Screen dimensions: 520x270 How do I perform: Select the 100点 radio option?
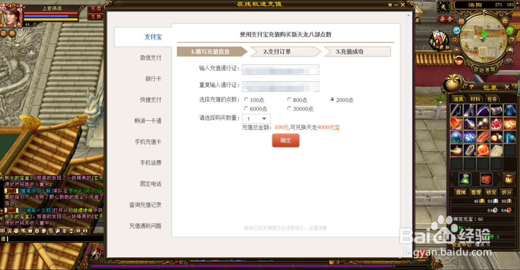246,99
